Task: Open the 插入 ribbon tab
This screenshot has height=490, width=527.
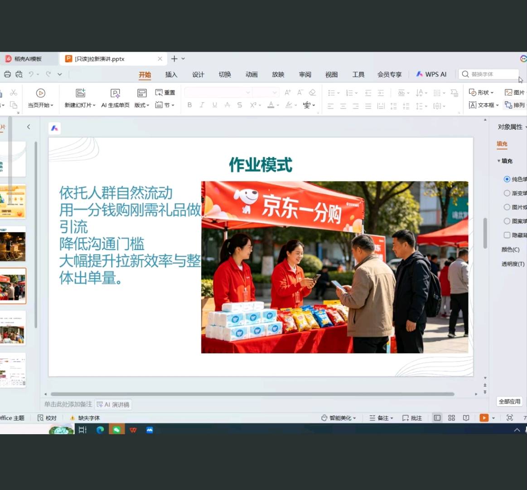Action: (x=171, y=74)
